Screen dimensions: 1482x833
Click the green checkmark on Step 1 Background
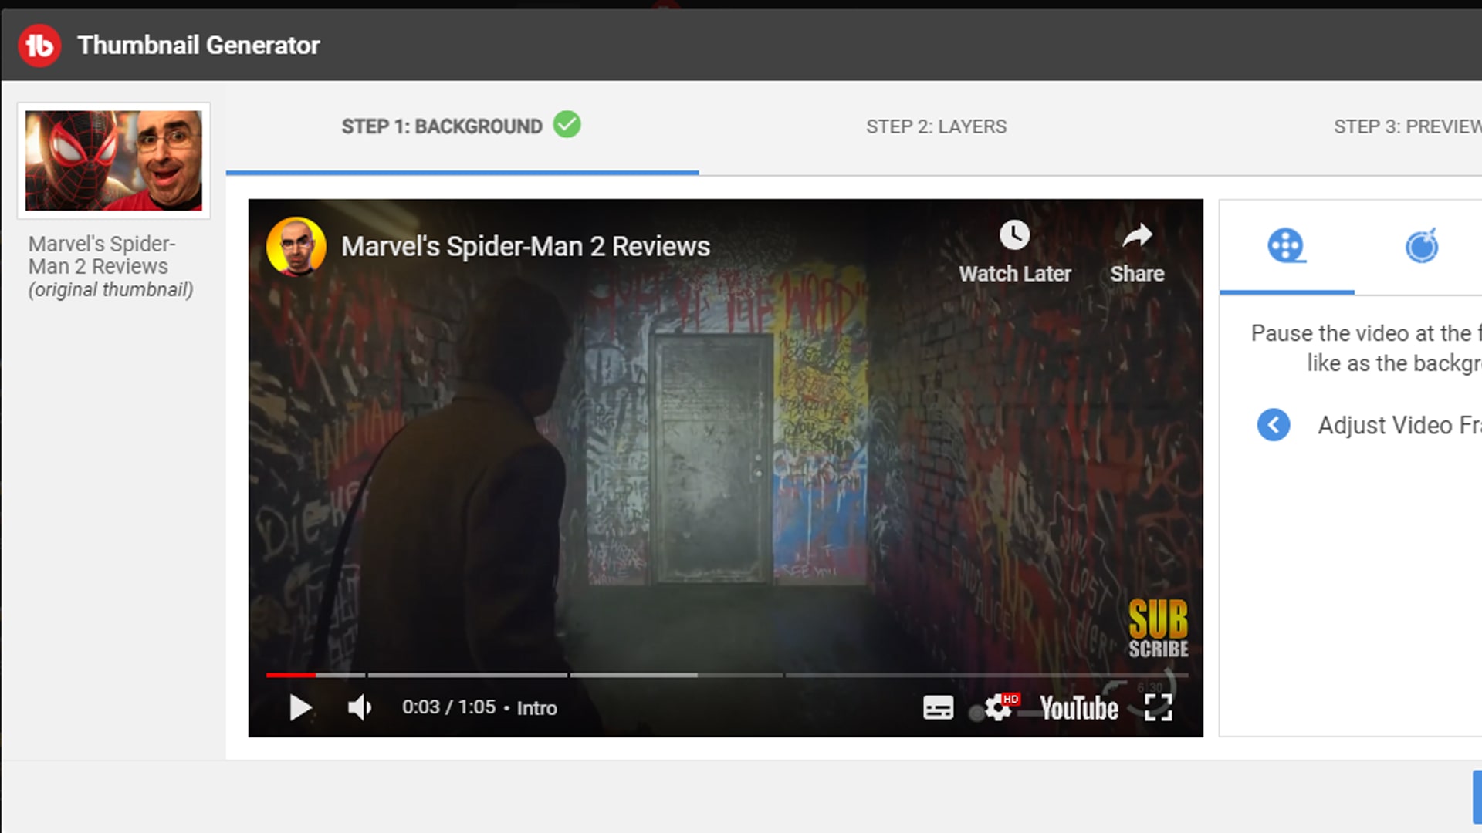567,125
